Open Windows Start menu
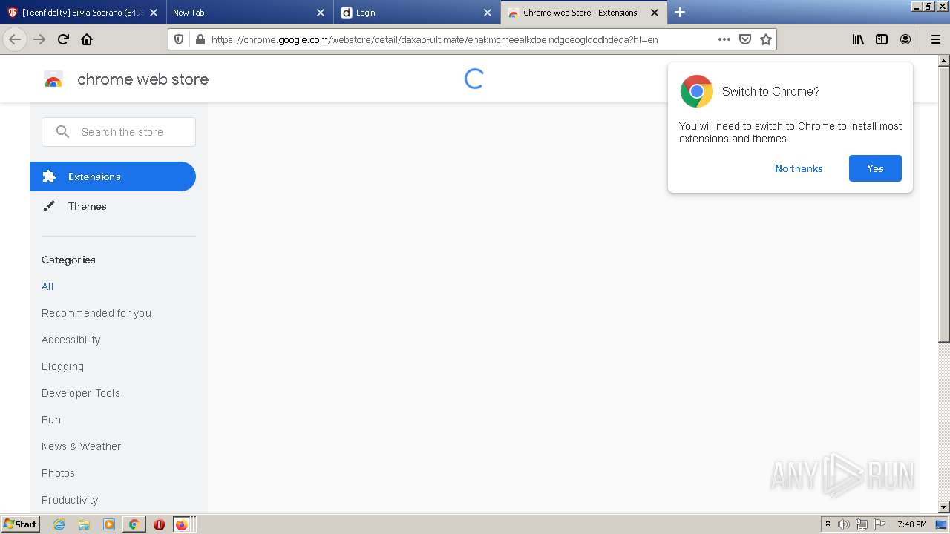 [x=20, y=524]
